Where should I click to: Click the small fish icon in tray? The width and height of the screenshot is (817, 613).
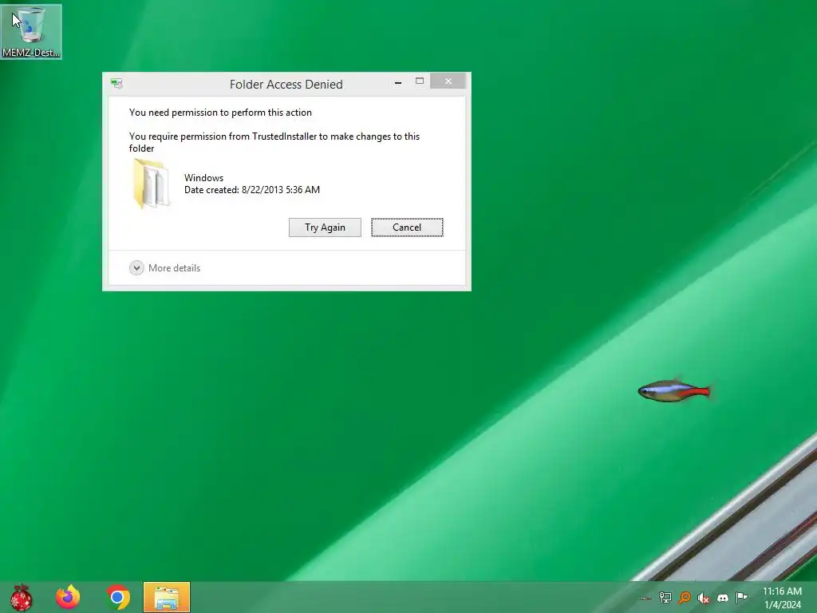pyautogui.click(x=645, y=599)
